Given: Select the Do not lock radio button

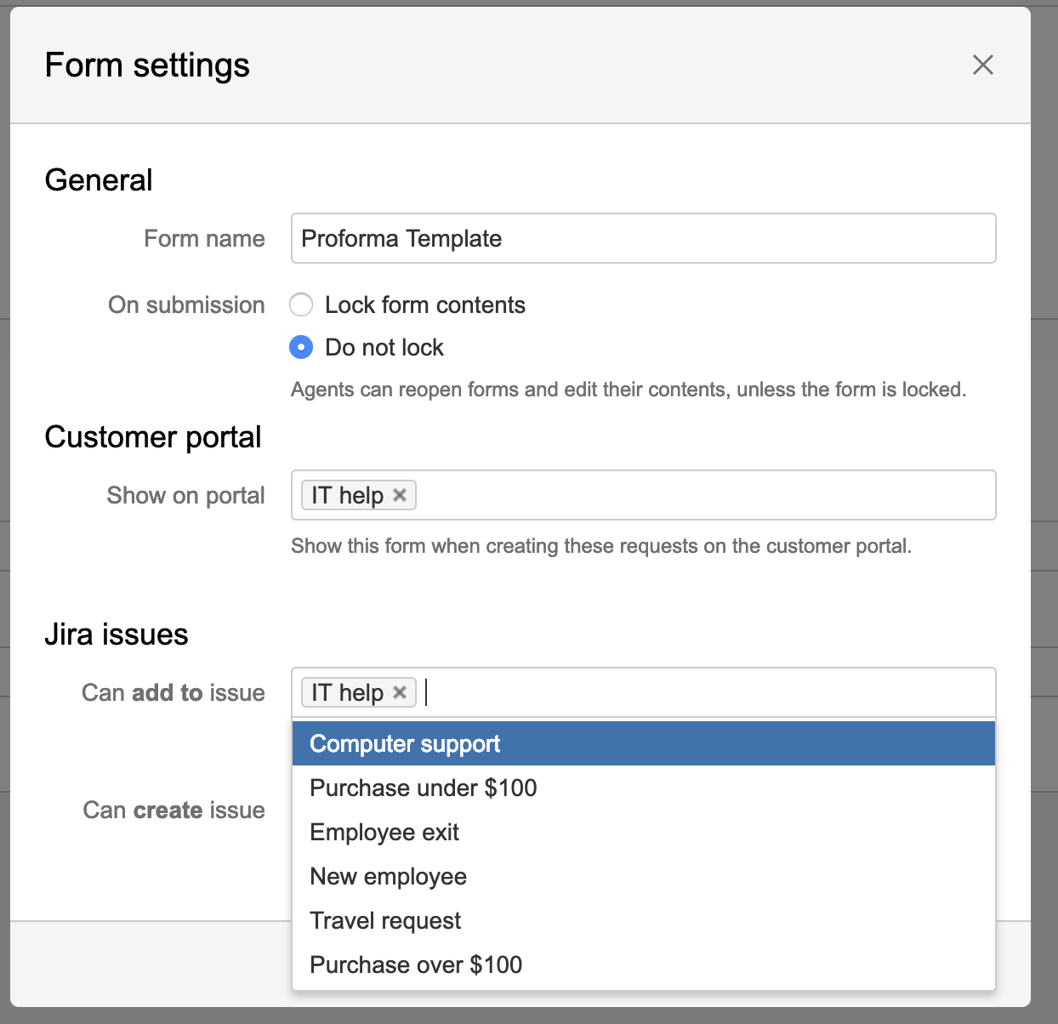Looking at the screenshot, I should (301, 347).
